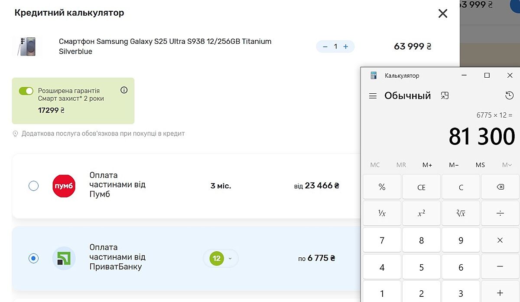Open calculator history panel

tap(509, 95)
